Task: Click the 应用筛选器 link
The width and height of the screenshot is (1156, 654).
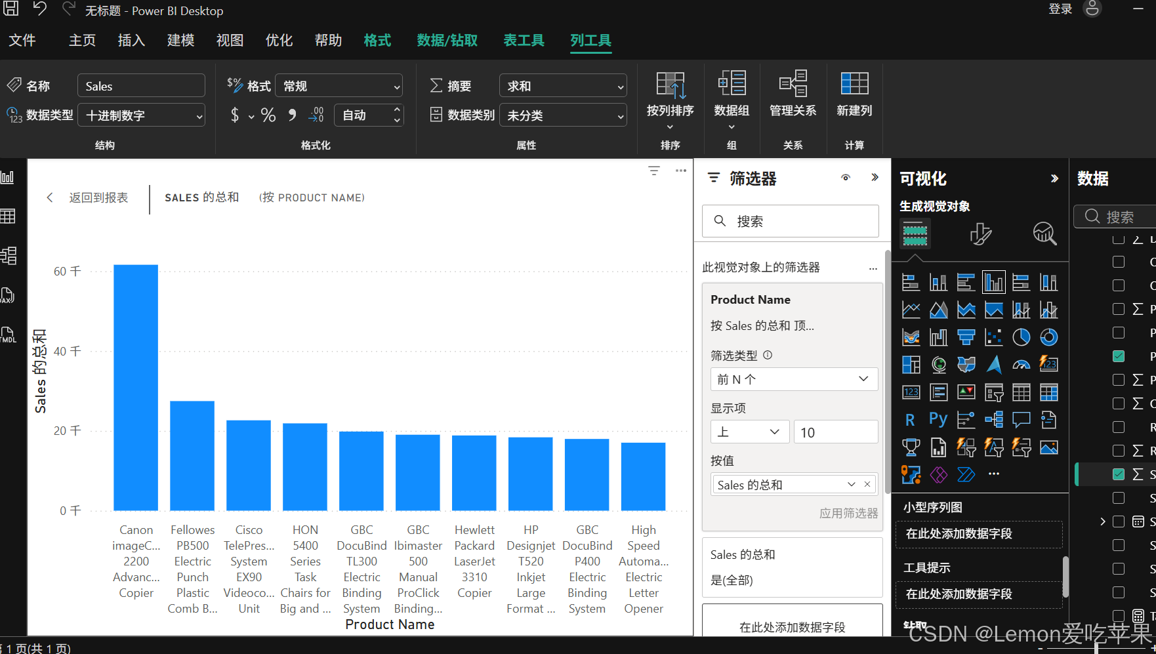Action: click(x=848, y=513)
